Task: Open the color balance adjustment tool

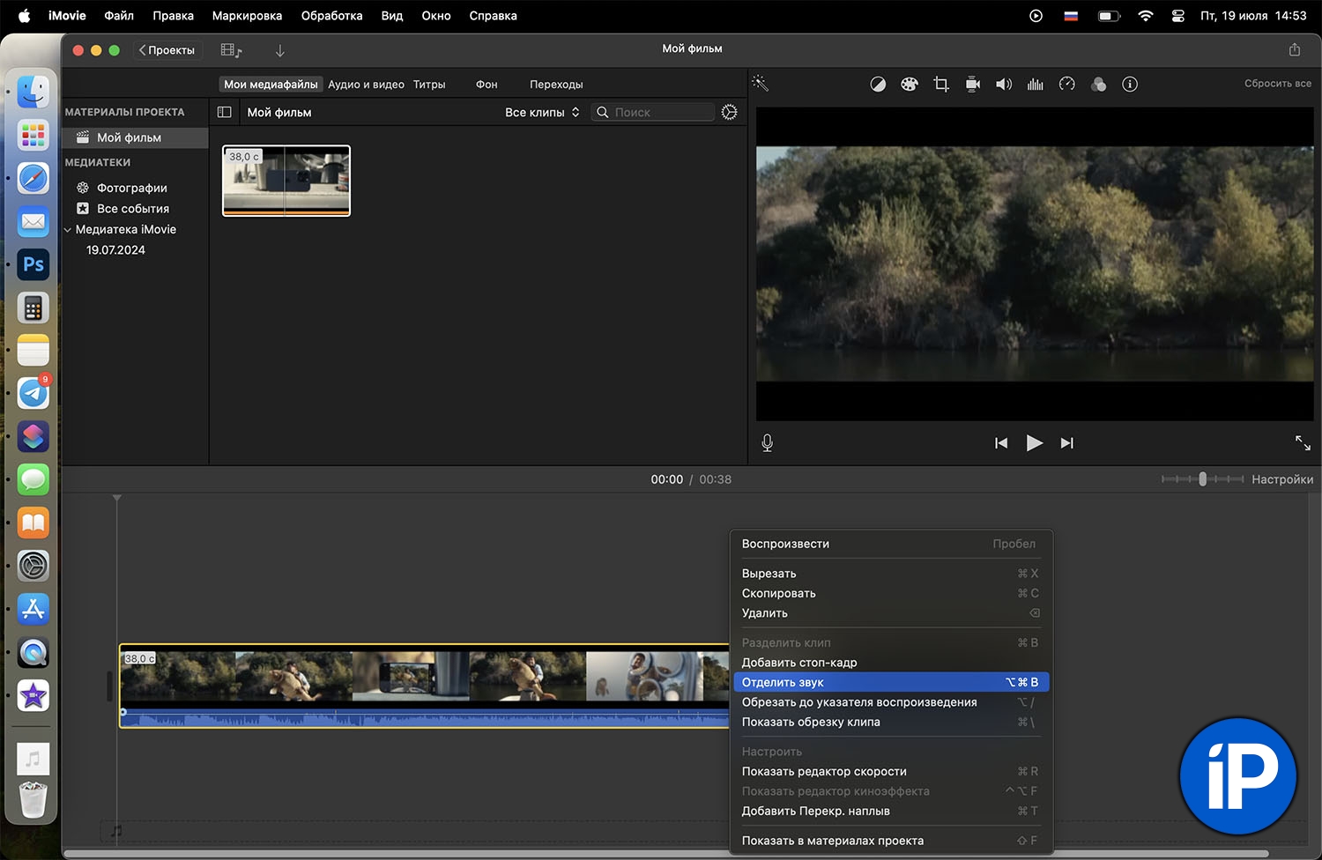Action: [x=878, y=85]
